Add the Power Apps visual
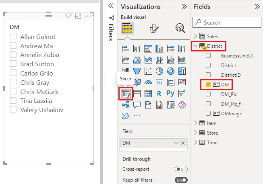Viewport: 263px width, 184px height. coord(182,105)
